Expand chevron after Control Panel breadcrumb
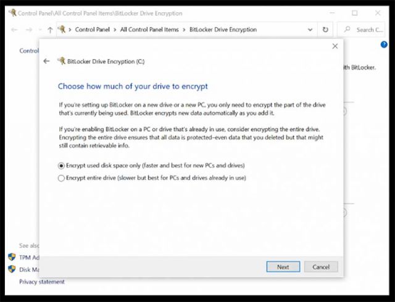The height and width of the screenshot is (302, 395). [115, 30]
